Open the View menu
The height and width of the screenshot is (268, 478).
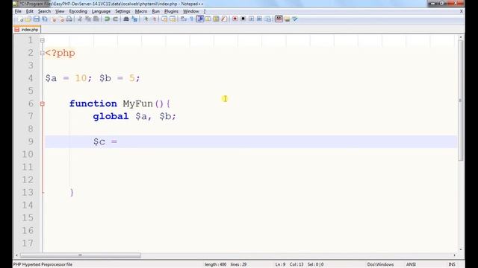pos(60,11)
